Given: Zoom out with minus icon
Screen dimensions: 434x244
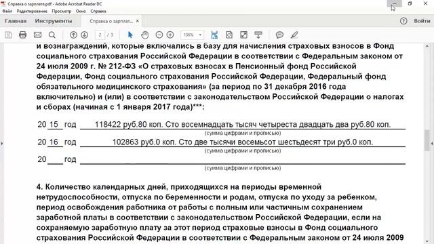Looking at the screenshot, I should (159, 35).
